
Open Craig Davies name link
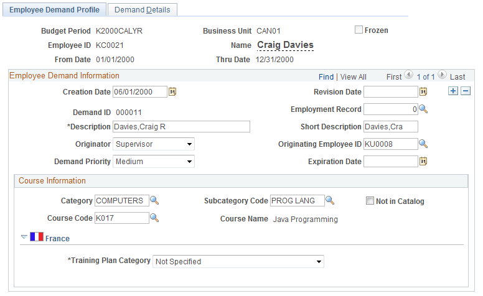(285, 45)
